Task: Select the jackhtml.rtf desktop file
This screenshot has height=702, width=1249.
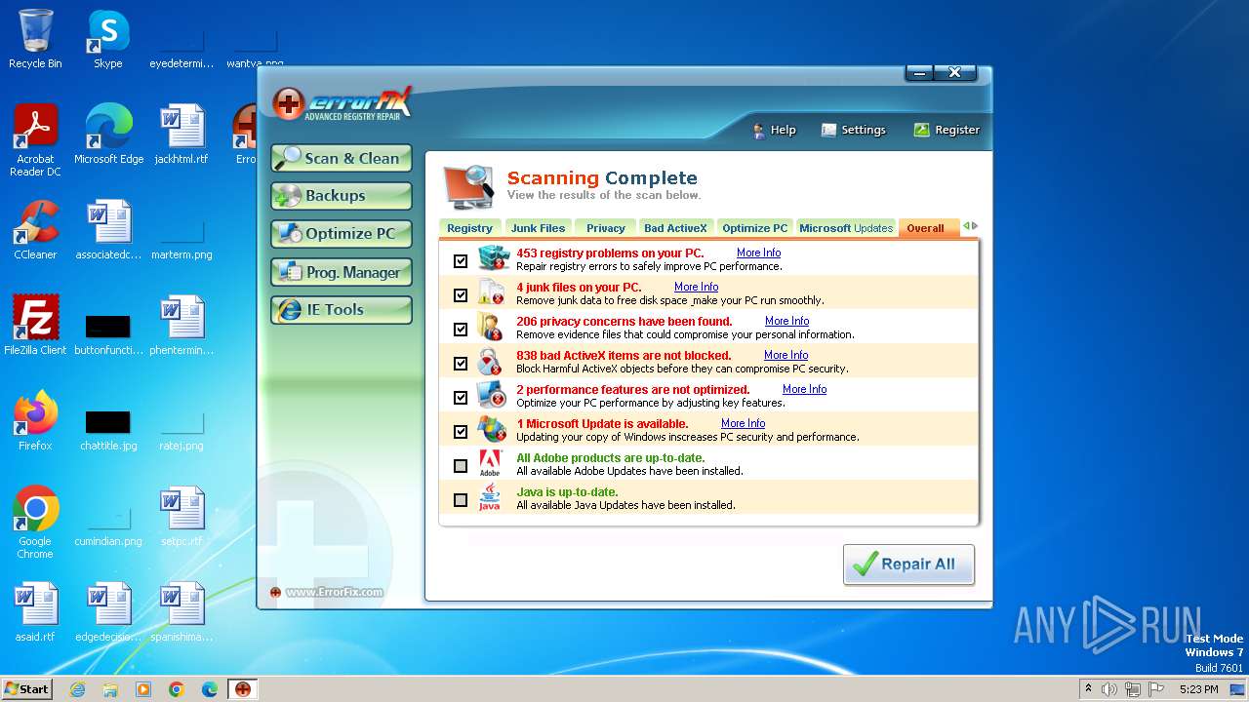Action: (x=181, y=136)
